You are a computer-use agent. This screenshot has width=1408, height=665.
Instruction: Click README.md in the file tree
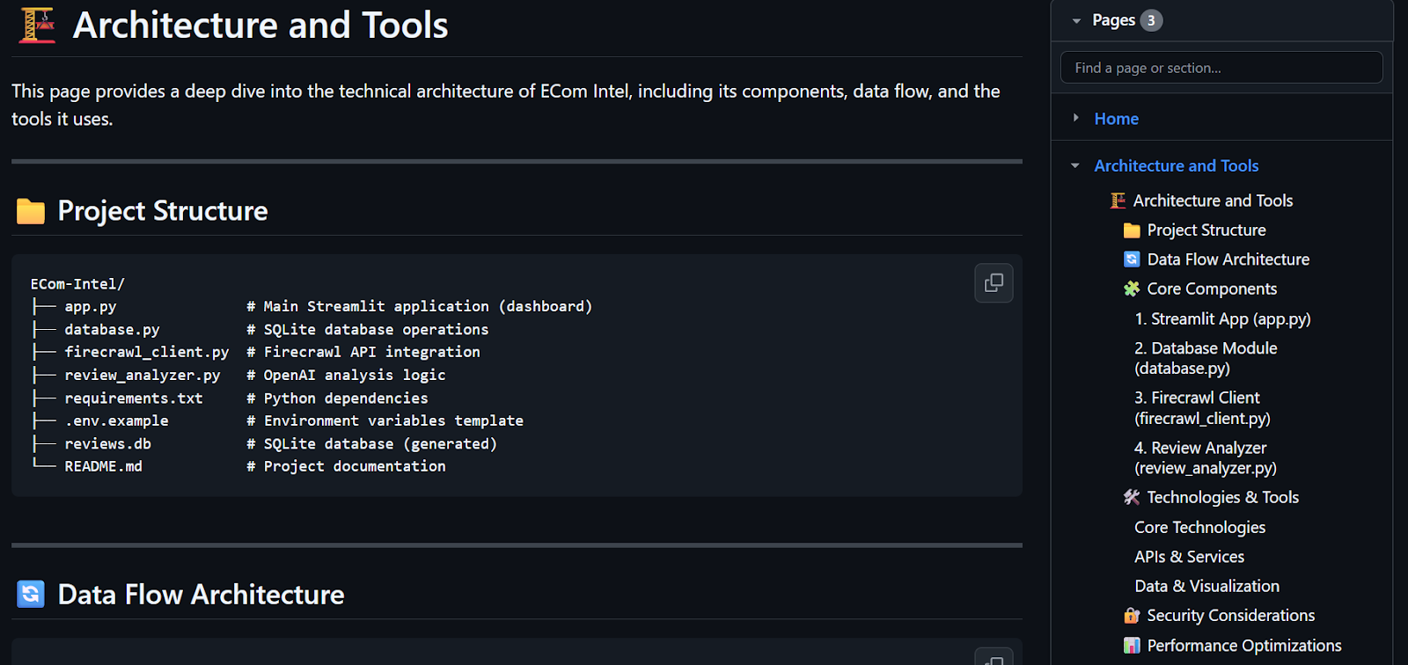(103, 466)
